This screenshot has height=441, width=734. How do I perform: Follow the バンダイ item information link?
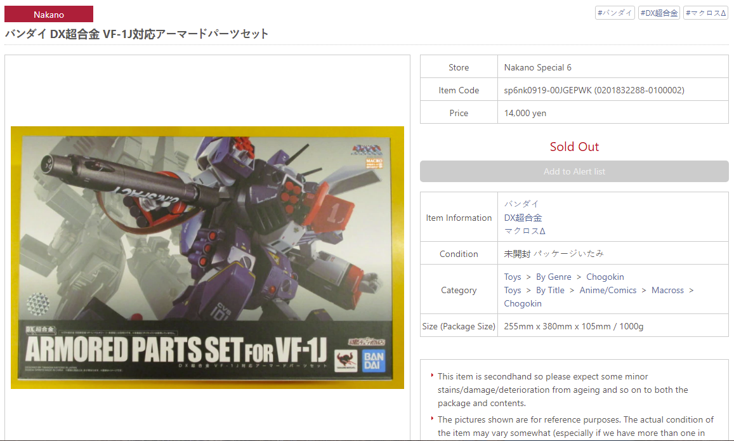pyautogui.click(x=521, y=204)
